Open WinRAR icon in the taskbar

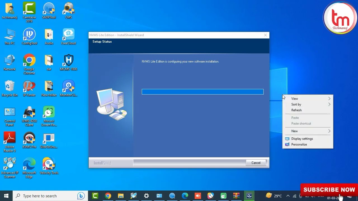tap(236, 196)
